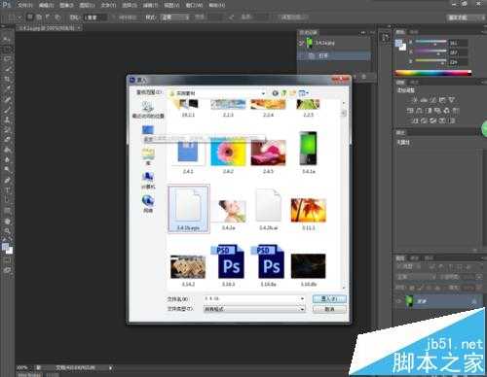Open the Edit menu
Image resolution: width=487 pixels, height=377 pixels.
point(46,5)
